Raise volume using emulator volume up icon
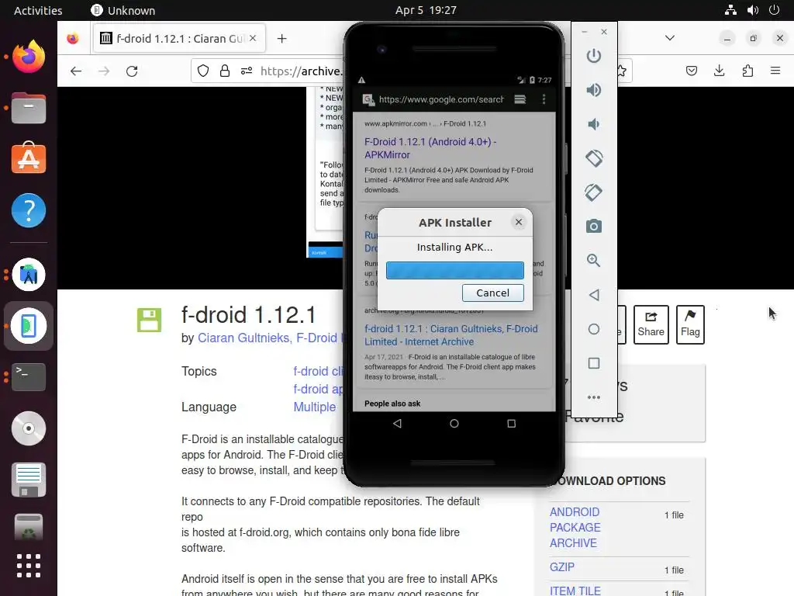Image resolution: width=794 pixels, height=596 pixels. tap(593, 90)
